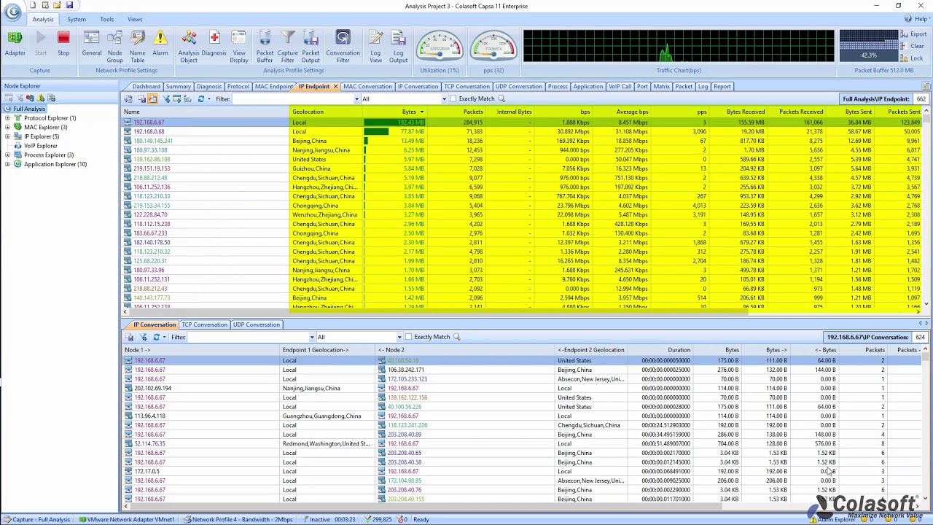Expand IP Explorer tree node
933x525 pixels.
point(7,136)
